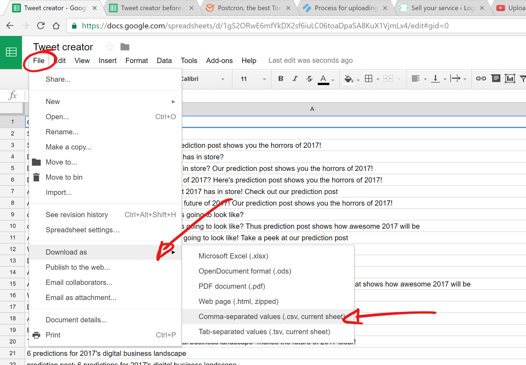This screenshot has width=526, height=365.
Task: Open the File menu
Action: 39,61
